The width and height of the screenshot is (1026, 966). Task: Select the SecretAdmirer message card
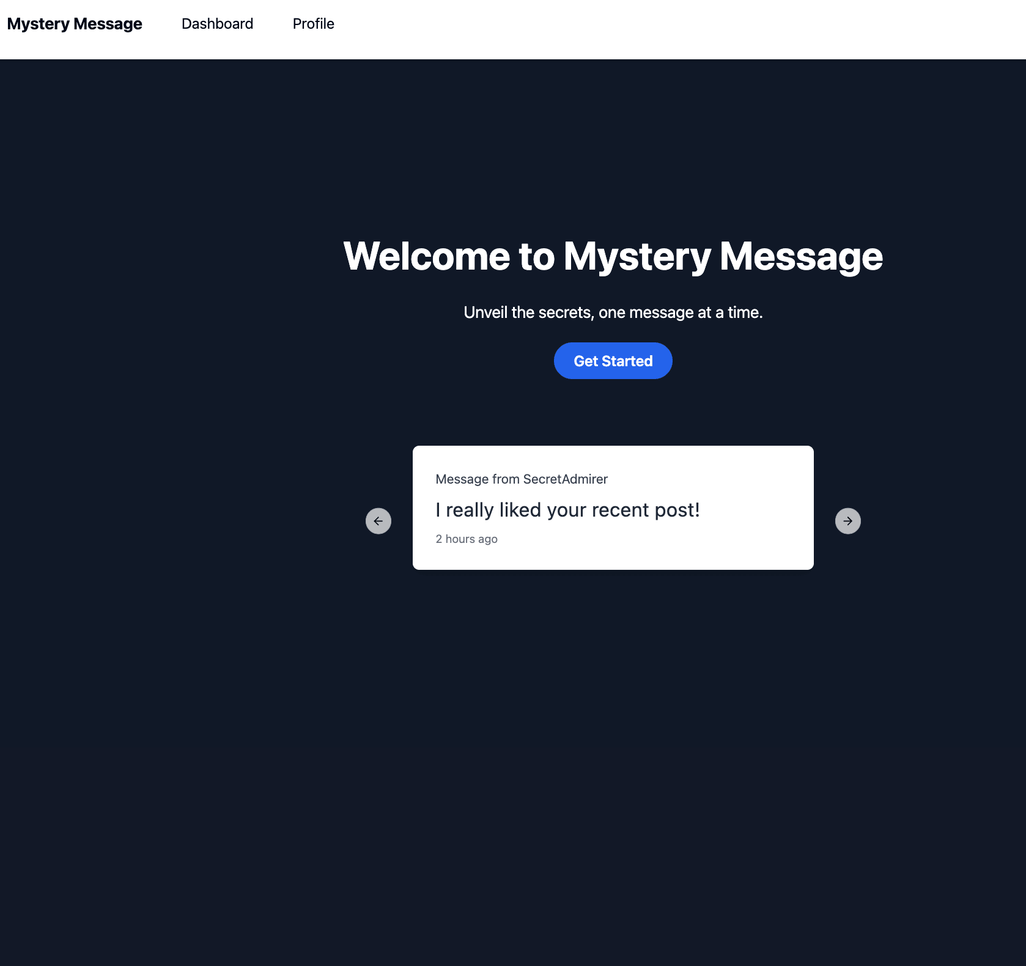click(x=613, y=507)
